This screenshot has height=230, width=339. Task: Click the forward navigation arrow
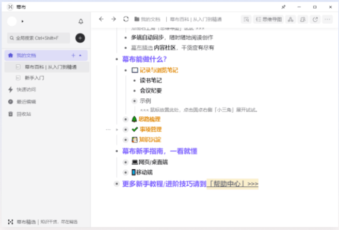(x=114, y=19)
